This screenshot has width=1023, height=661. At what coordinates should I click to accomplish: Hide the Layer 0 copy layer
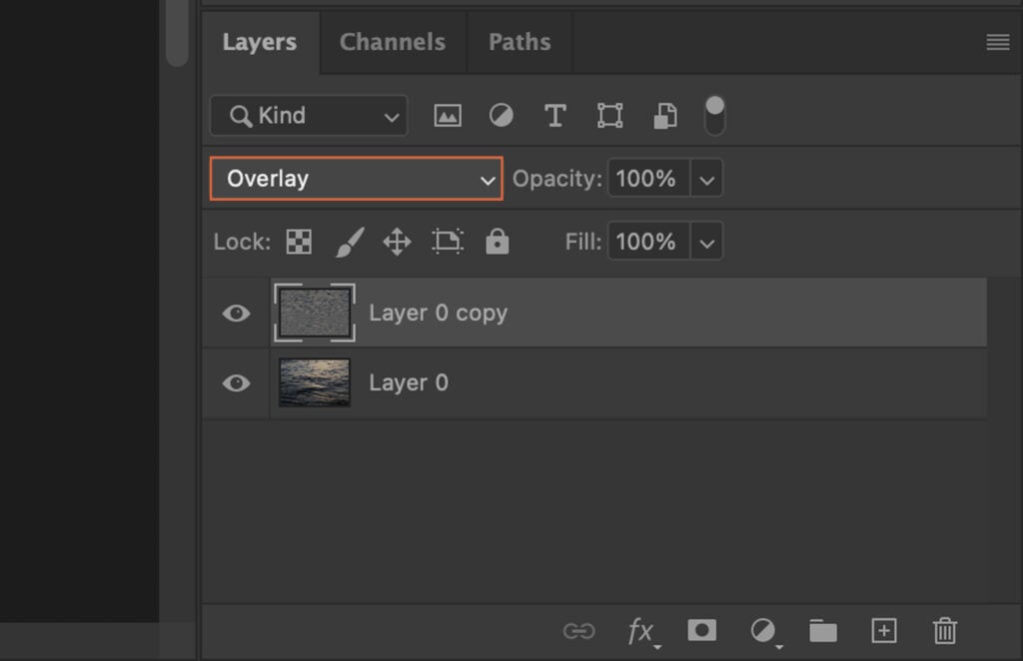(x=235, y=313)
